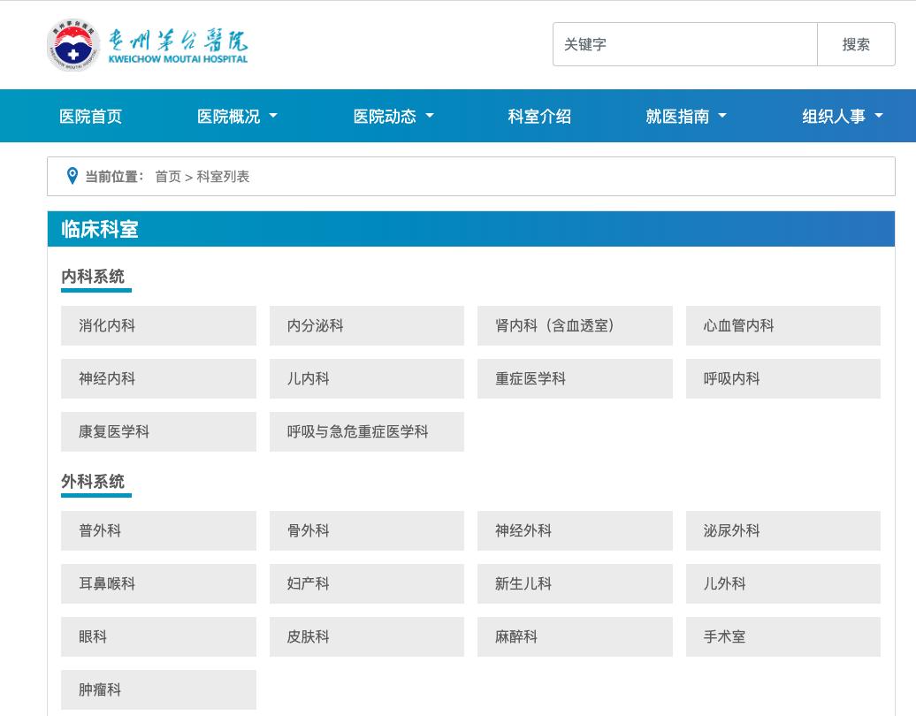
Task: Open the 泌尿外科 department
Action: 783,530
